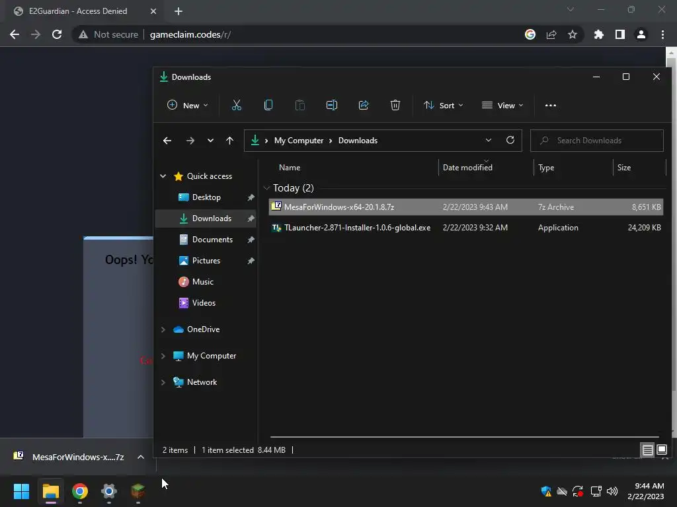Click the volume speaker tray icon
The height and width of the screenshot is (507, 677).
coord(612,491)
